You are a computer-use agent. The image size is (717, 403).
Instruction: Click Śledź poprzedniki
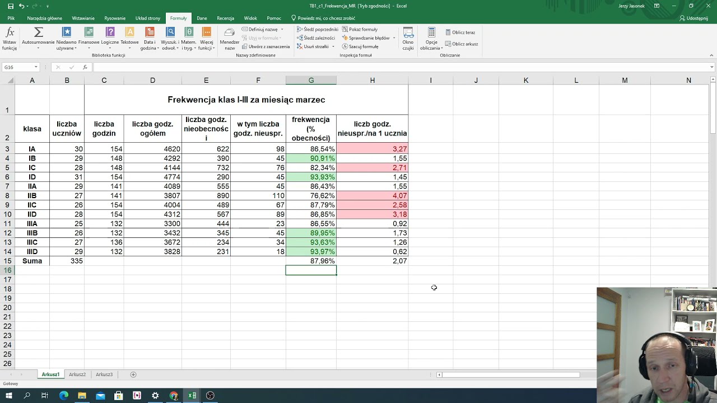tap(318, 29)
